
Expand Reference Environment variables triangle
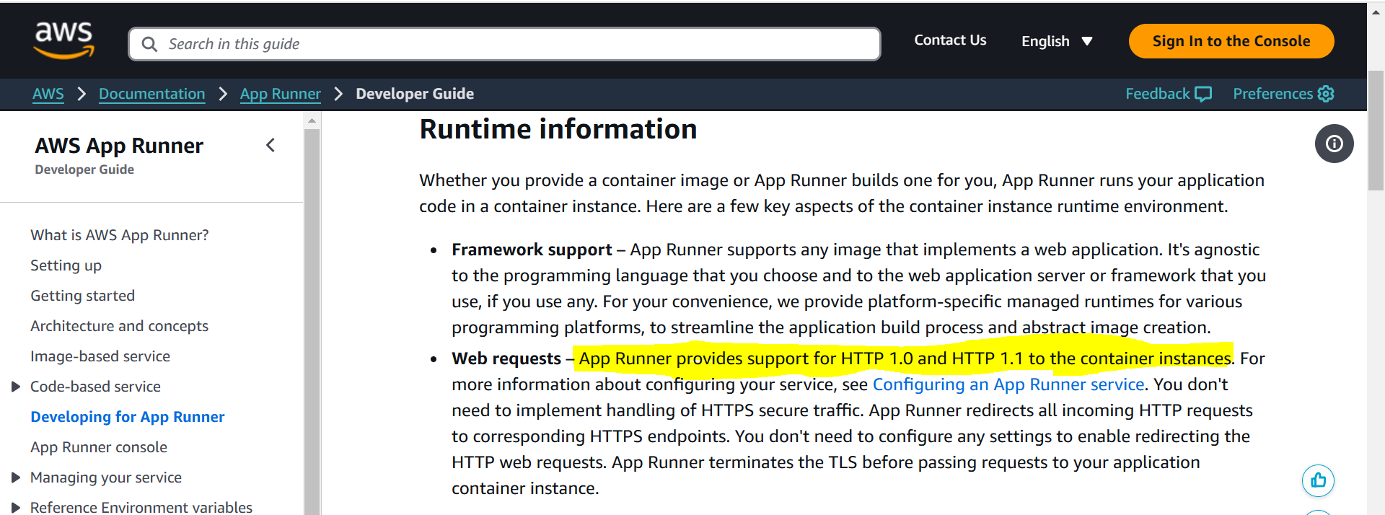(x=16, y=508)
